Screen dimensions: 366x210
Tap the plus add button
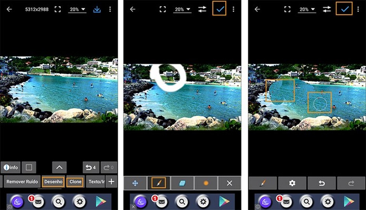(x=111, y=181)
